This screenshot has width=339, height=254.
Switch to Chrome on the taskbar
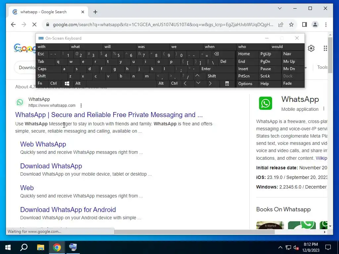coord(57,247)
